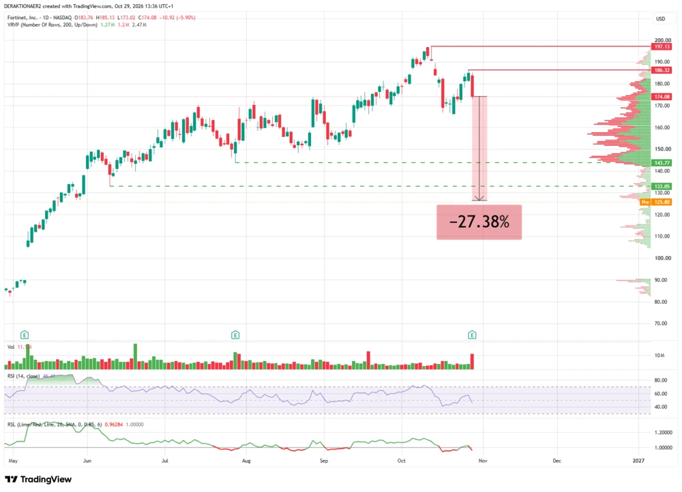Select the red 197.13 price label
Viewport: 682px width, 492px height.
(662, 46)
